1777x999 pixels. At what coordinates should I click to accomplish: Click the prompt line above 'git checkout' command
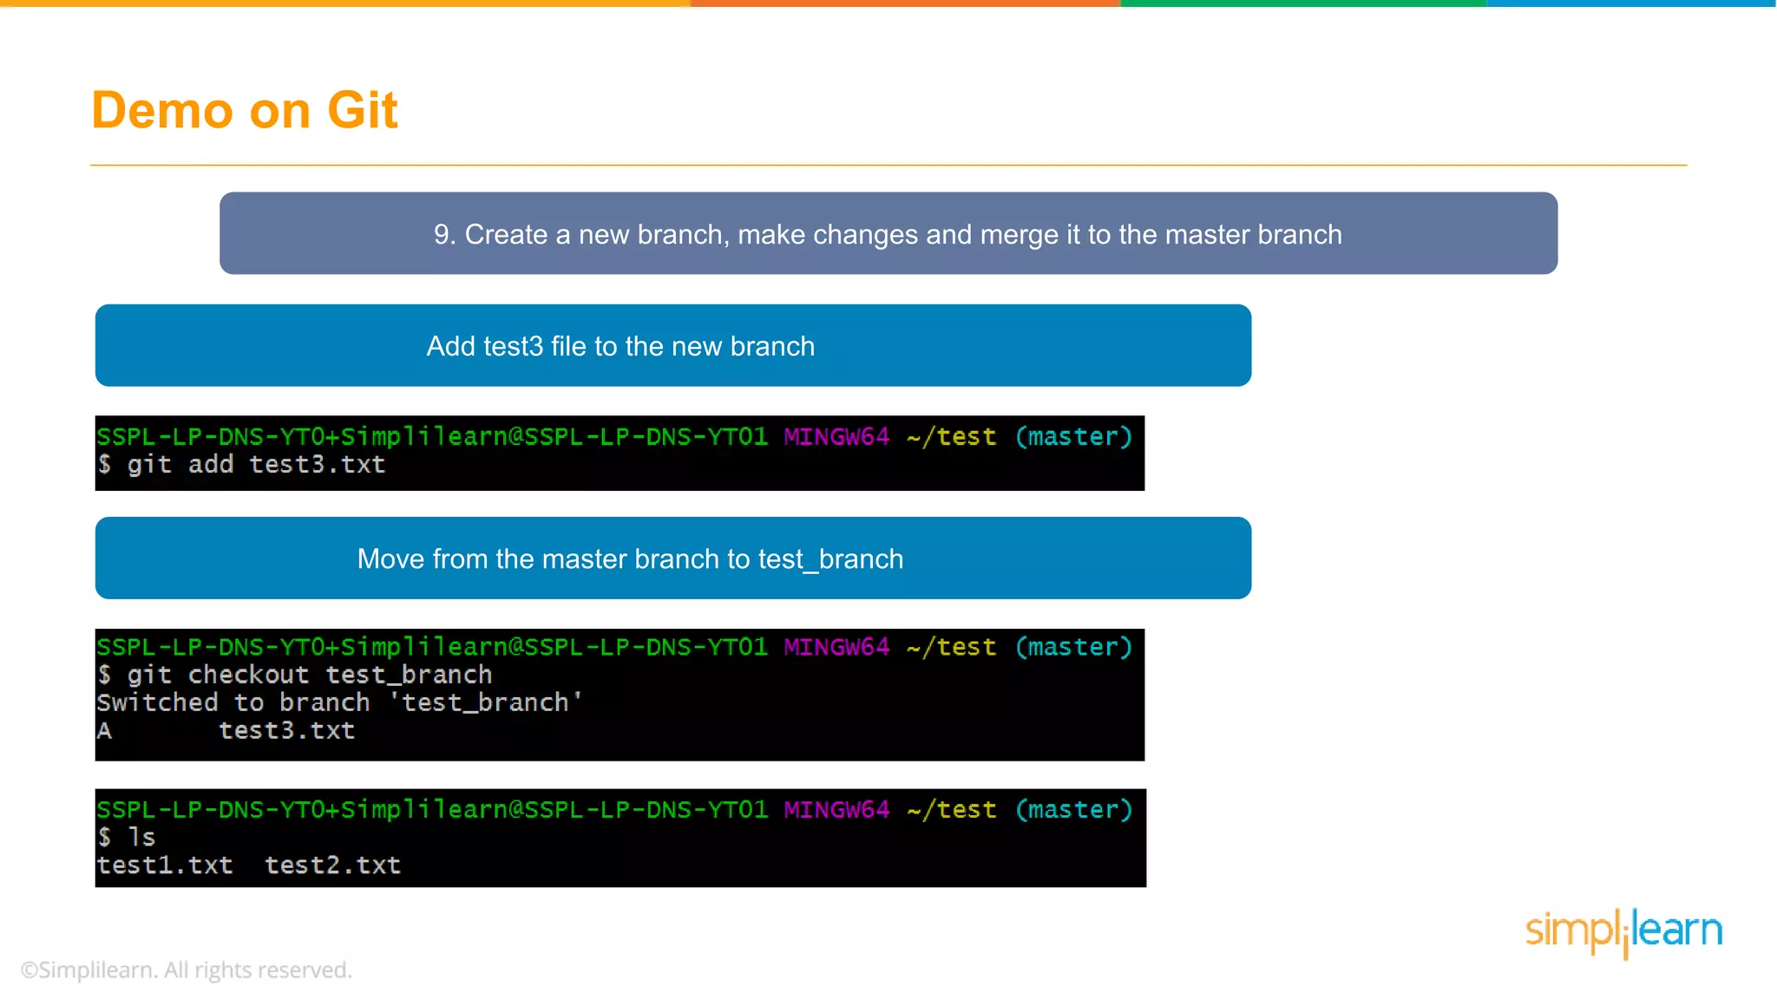[x=614, y=647]
